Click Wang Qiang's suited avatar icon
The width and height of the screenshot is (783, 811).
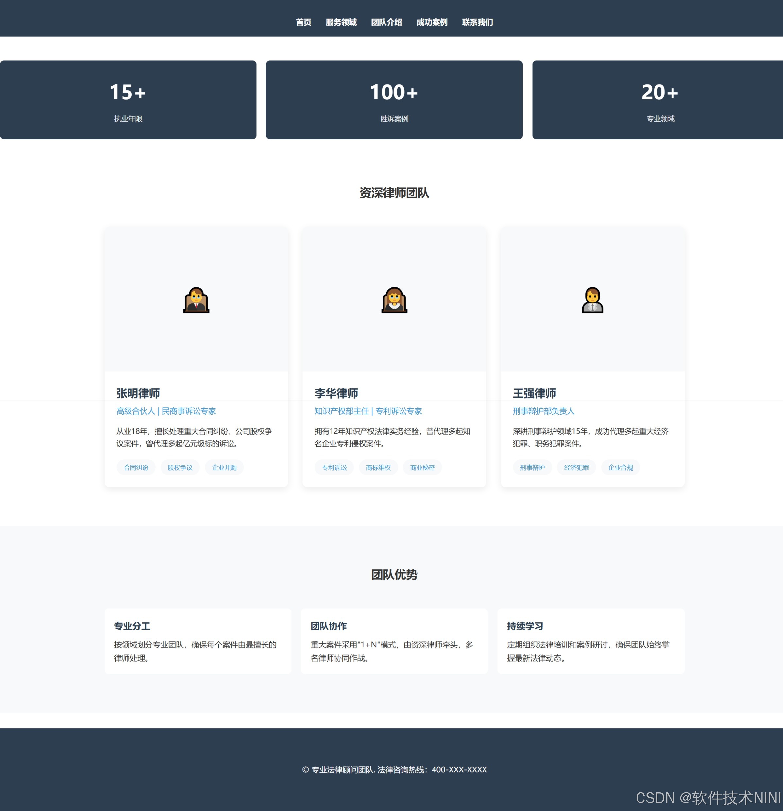592,300
